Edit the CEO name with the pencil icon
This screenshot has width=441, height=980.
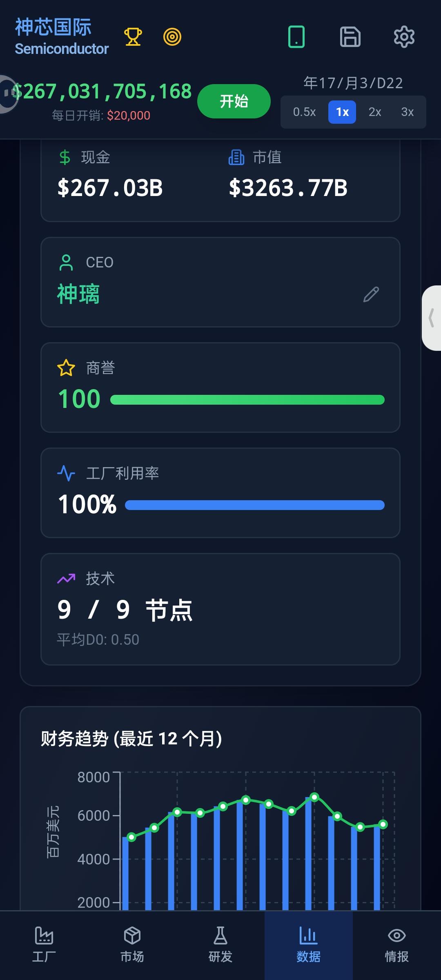click(371, 294)
